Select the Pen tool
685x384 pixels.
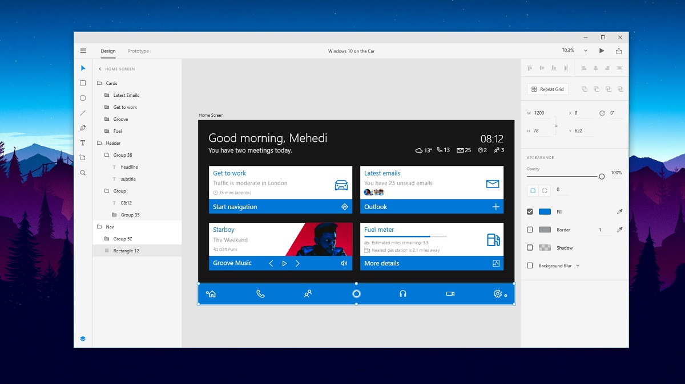[x=83, y=128]
